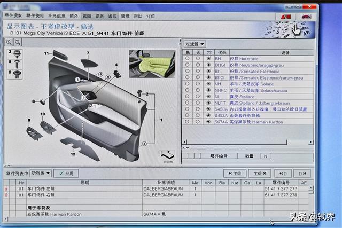
Task: Select the 是 radio for code S674A
Action: pos(187,122)
